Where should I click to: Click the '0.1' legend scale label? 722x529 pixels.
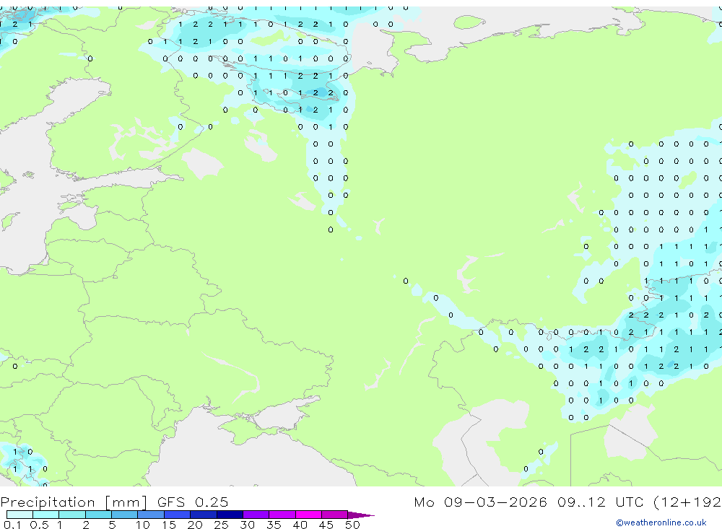pos(12,525)
